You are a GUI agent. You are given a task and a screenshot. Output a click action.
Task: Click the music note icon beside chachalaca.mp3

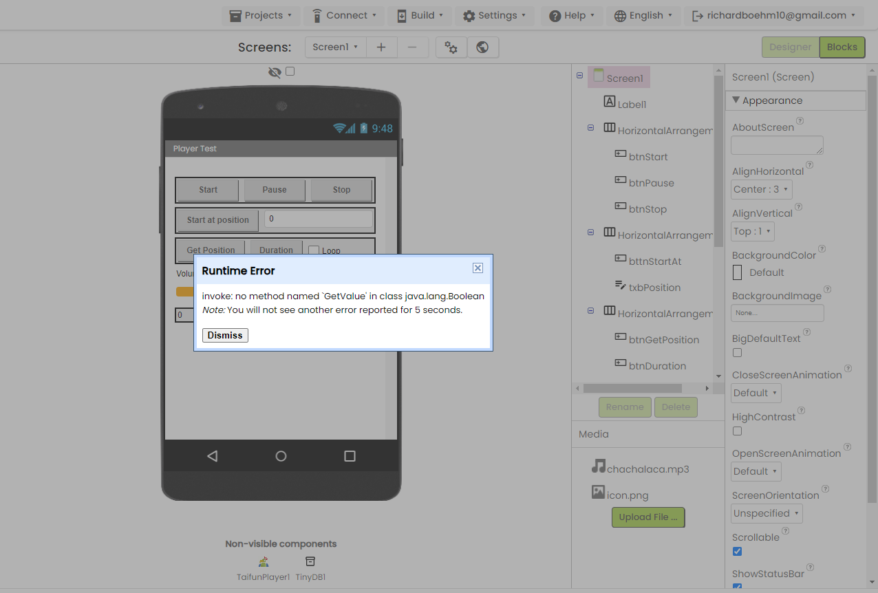pyautogui.click(x=599, y=468)
